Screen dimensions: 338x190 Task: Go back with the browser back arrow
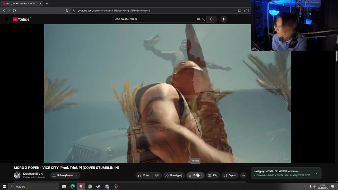tap(4, 11)
